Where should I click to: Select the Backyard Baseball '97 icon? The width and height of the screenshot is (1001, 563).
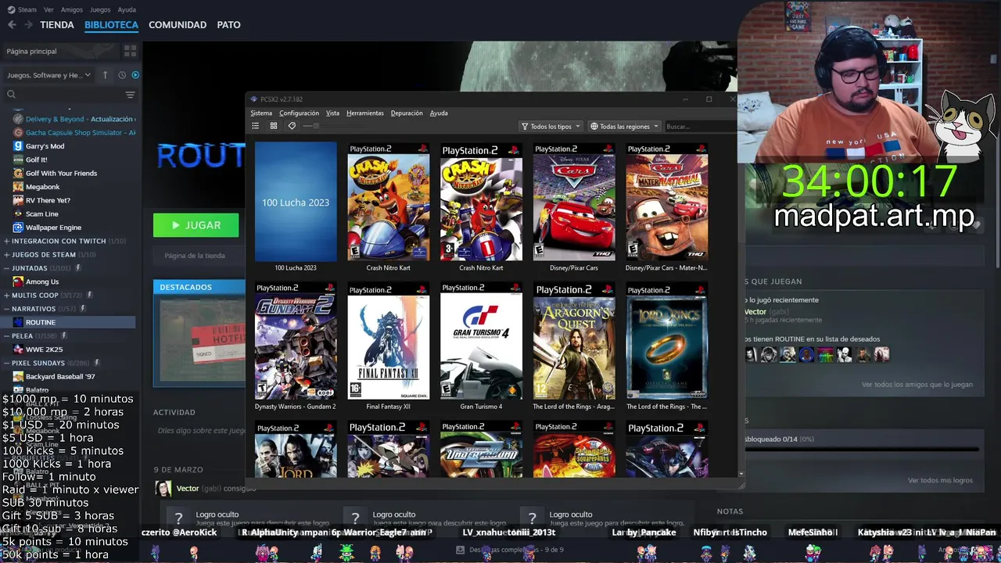[x=18, y=376]
